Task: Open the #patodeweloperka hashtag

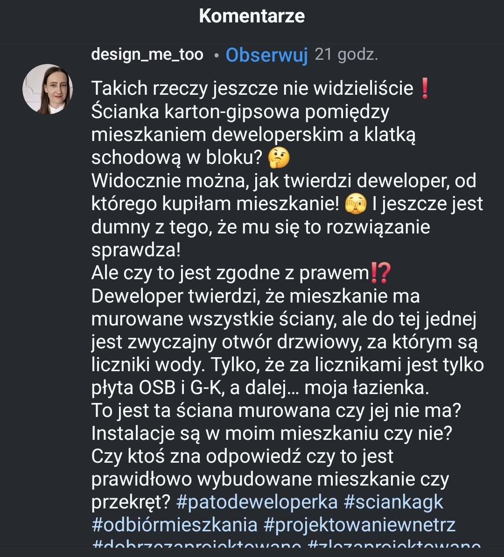Action: pyautogui.click(x=257, y=502)
